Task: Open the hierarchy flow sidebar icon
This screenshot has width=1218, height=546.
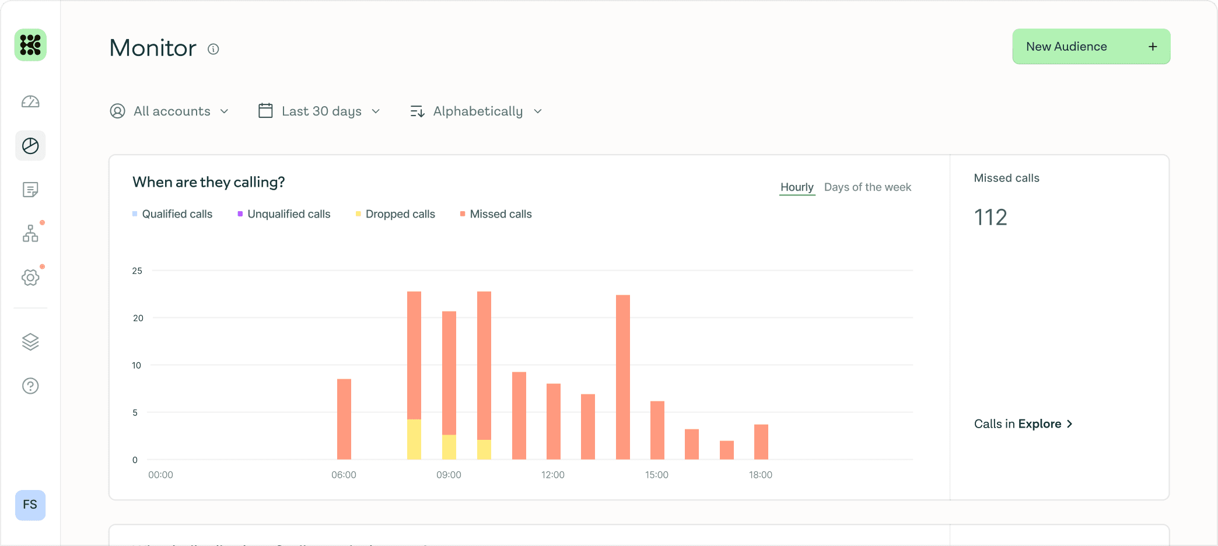Action: [x=30, y=233]
